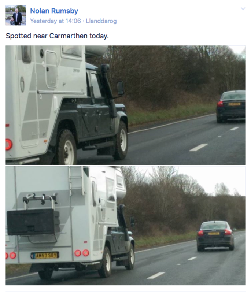The image size is (251, 293).
Task: Open the top photo of the Land Rover camper
Action: coord(125,105)
